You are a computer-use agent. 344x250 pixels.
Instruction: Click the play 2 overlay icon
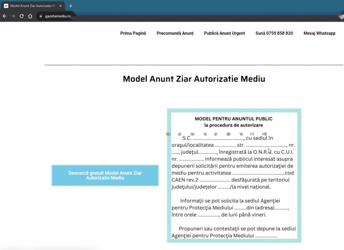coord(264,134)
